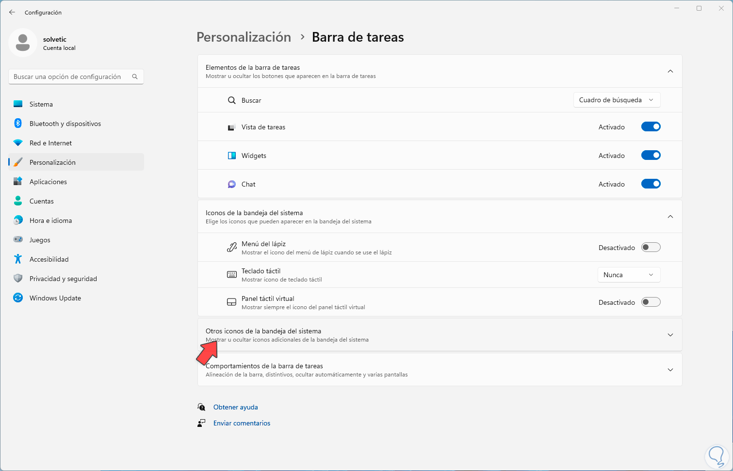The width and height of the screenshot is (733, 471).
Task: Go to Aplicaciones in the sidebar
Action: click(x=48, y=182)
